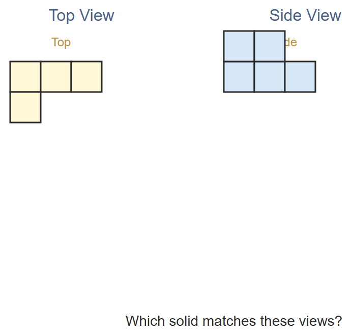The height and width of the screenshot is (335, 351).
Task: Click the "Top View" heading
Action: tap(81, 16)
